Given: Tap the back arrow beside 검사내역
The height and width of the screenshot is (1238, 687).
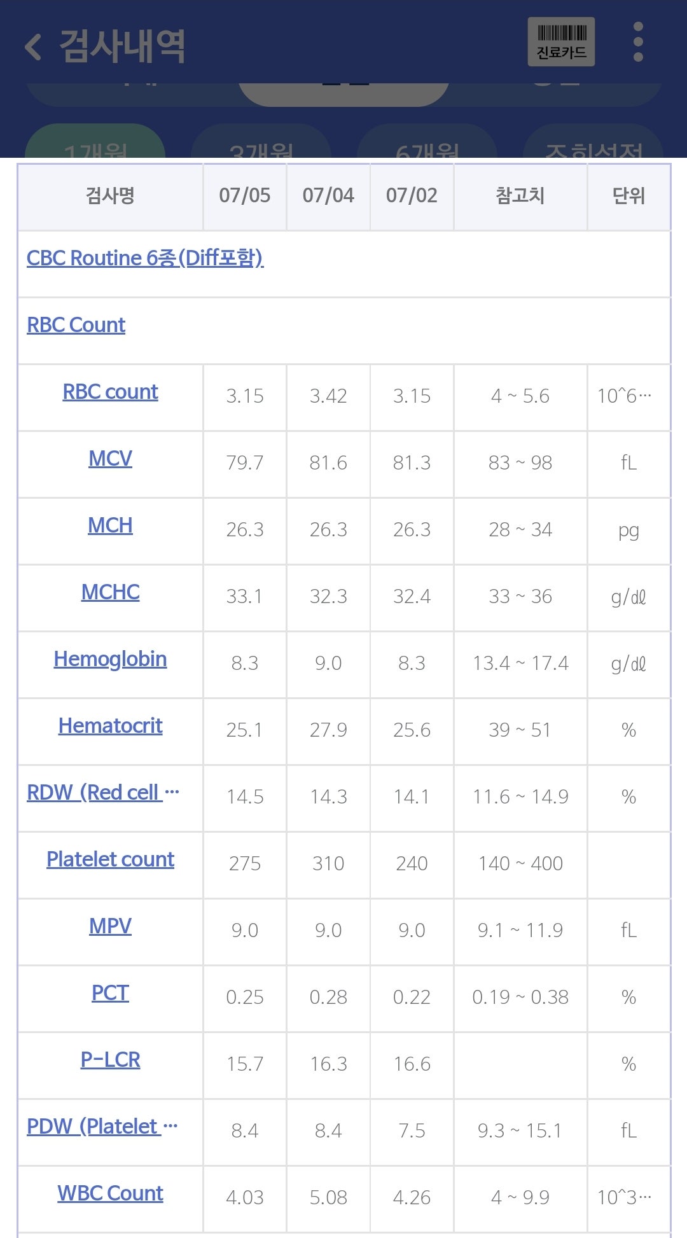Looking at the screenshot, I should point(33,47).
